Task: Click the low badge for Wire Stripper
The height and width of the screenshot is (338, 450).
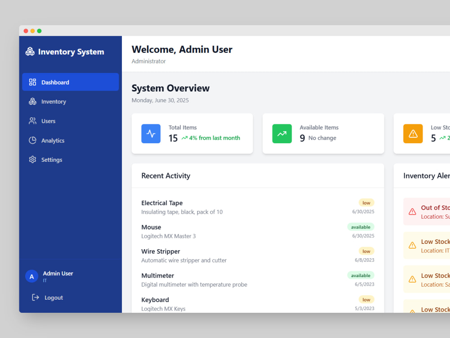Action: click(366, 251)
